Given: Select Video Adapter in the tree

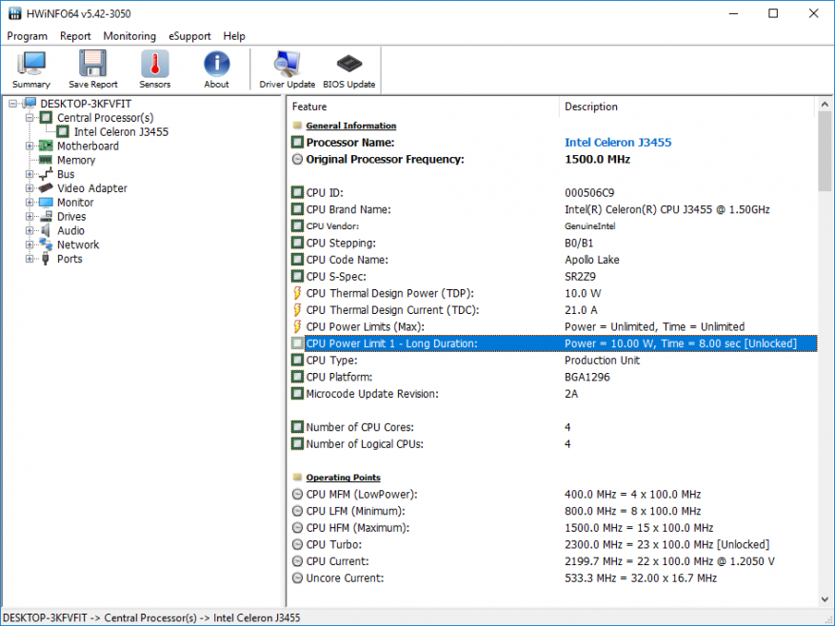Looking at the screenshot, I should 91,188.
